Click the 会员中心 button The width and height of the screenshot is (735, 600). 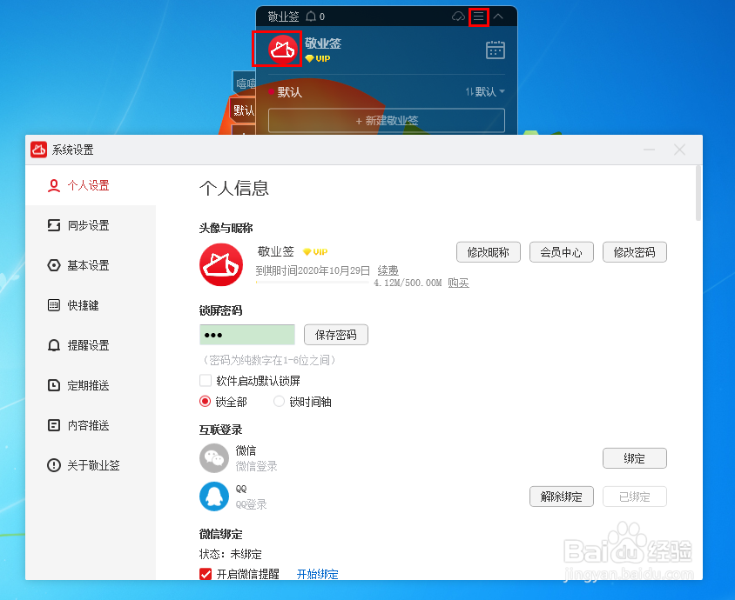562,252
